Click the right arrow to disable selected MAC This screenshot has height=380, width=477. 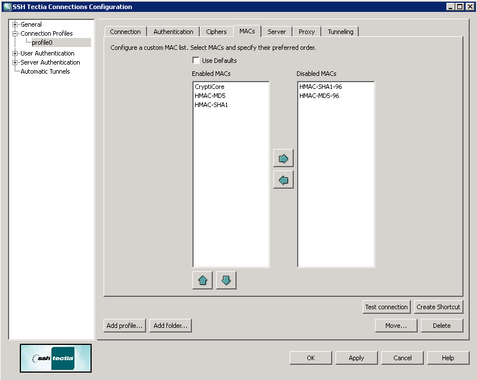(x=283, y=158)
